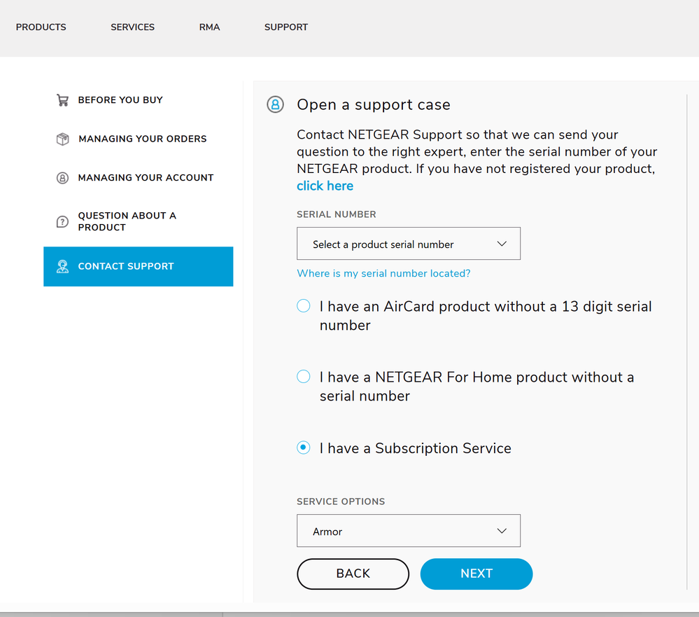Click the question mark icon beside Question About a Product
This screenshot has width=699, height=617.
coord(62,221)
